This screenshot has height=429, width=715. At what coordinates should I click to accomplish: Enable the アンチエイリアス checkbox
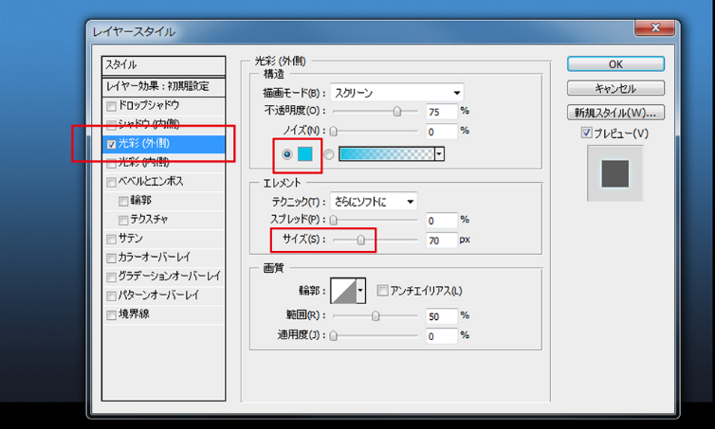[x=383, y=291]
